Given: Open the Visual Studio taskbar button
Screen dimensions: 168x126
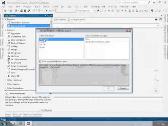Looking at the screenshot, I should click(x=28, y=124).
